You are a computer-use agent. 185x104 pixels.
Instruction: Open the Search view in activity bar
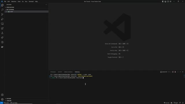[x=2, y=10]
